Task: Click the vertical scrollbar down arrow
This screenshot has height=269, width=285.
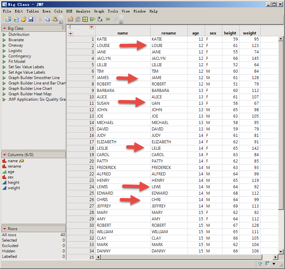Action: tap(281, 251)
